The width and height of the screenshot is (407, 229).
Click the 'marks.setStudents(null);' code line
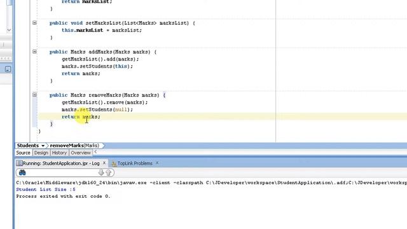97,109
